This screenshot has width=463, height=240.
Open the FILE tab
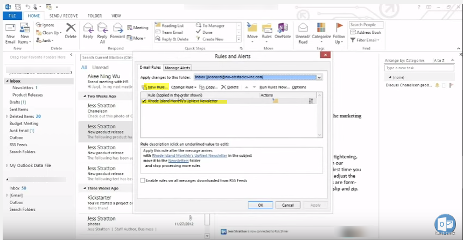(12, 16)
